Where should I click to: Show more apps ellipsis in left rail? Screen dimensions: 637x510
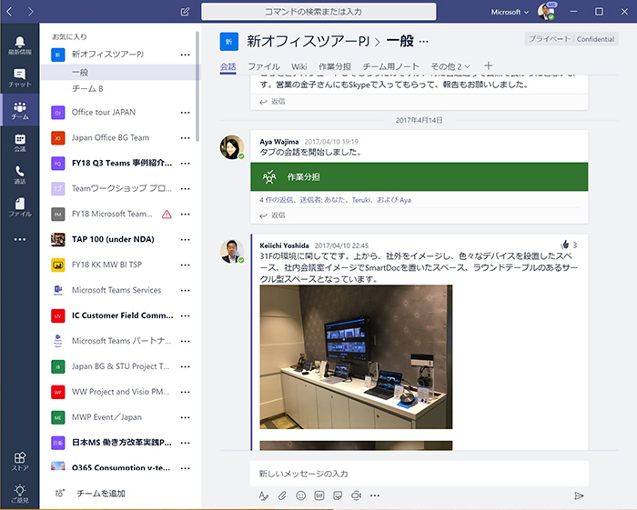pos(19,239)
